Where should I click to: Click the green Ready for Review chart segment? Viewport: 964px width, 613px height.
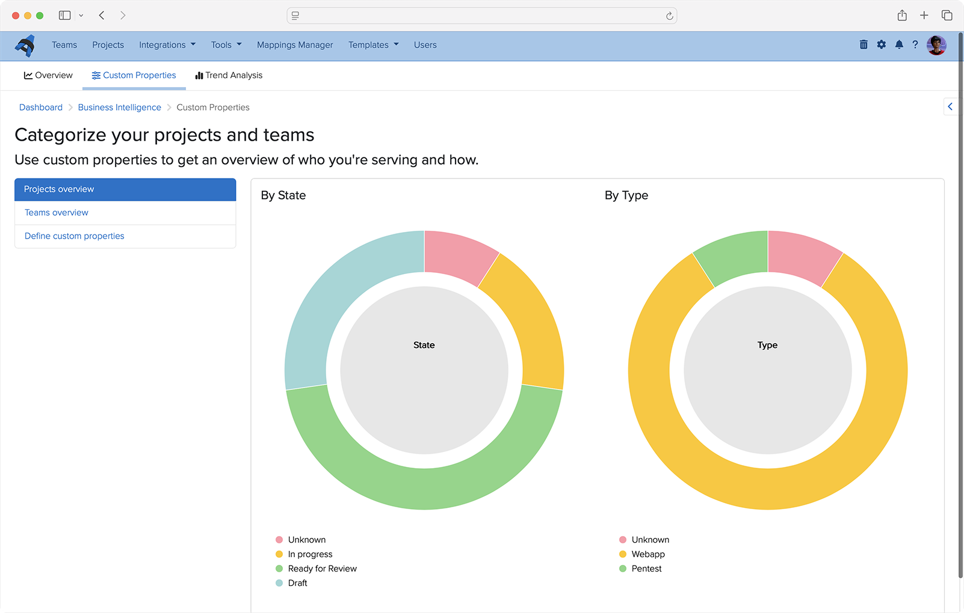pos(424,488)
